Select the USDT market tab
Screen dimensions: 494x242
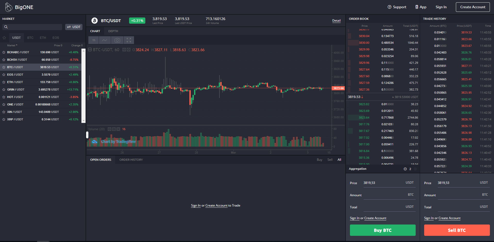16,38
